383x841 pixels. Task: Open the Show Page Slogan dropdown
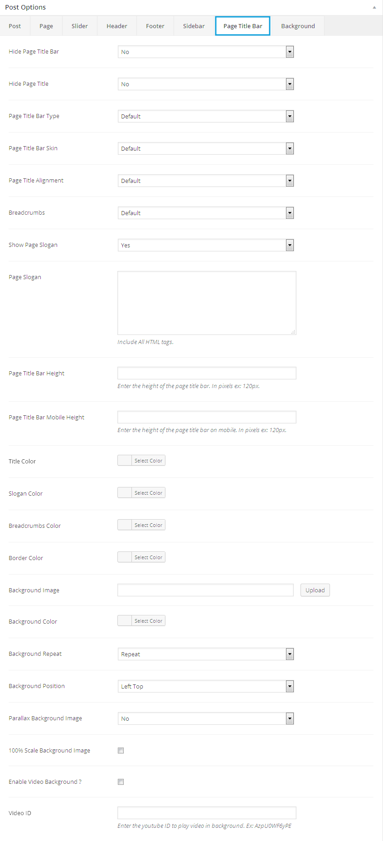point(205,246)
